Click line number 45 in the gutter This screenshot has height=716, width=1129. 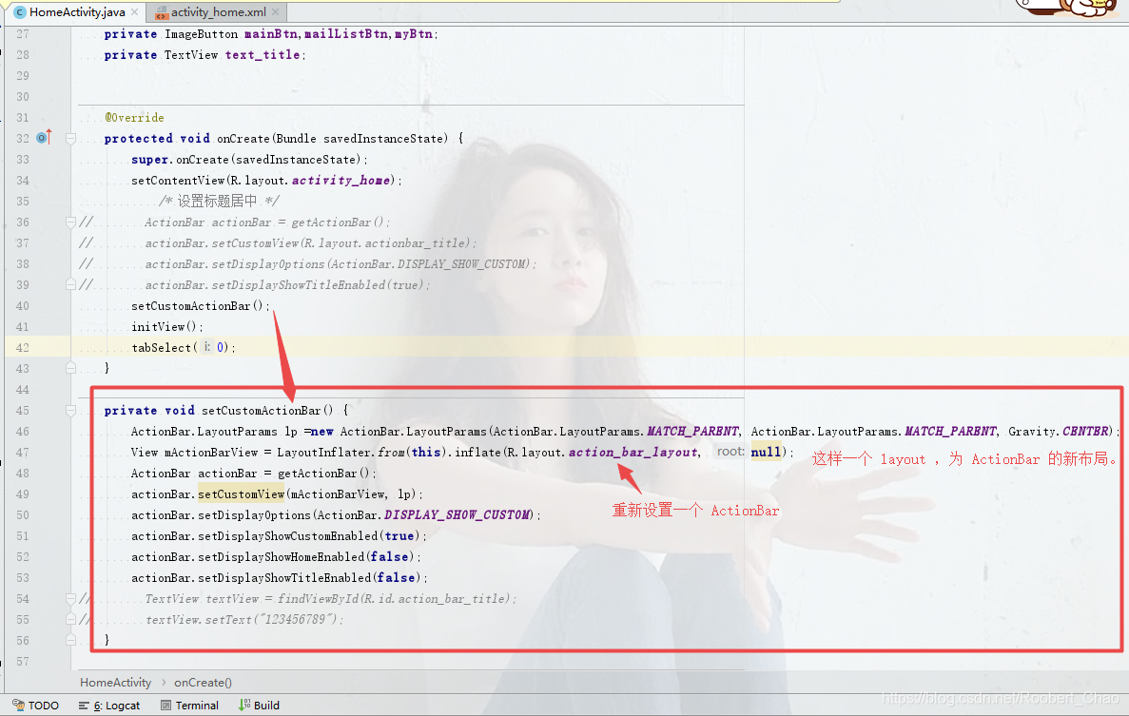point(22,410)
